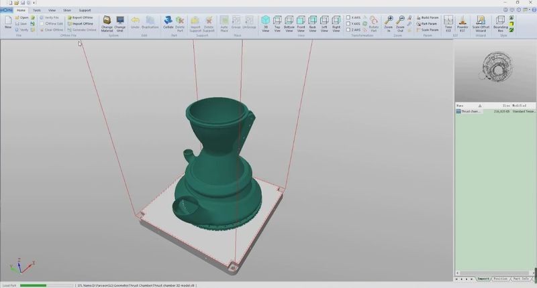Image resolution: width=537 pixels, height=288 pixels.
Task: Launch the Scale Offset Wizard
Action: 481,23
